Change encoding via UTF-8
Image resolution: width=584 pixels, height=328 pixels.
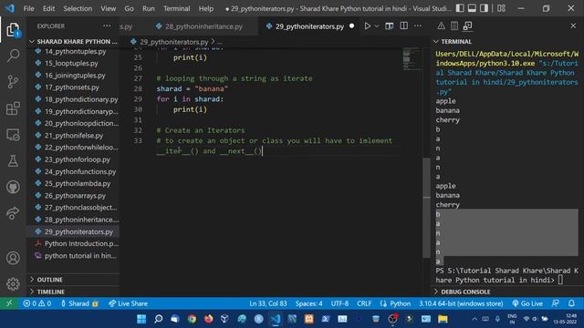(x=339, y=303)
